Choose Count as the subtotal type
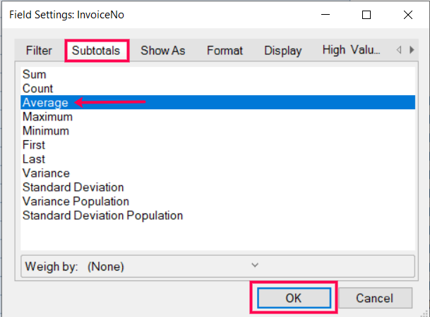430x317 pixels. point(217,88)
